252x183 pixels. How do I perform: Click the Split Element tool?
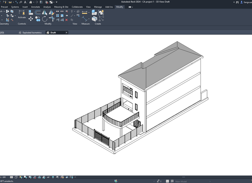coord(58,12)
